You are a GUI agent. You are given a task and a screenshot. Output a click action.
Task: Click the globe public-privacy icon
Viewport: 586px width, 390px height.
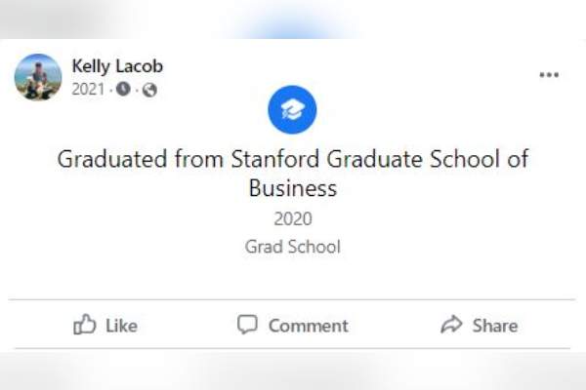pyautogui.click(x=149, y=90)
